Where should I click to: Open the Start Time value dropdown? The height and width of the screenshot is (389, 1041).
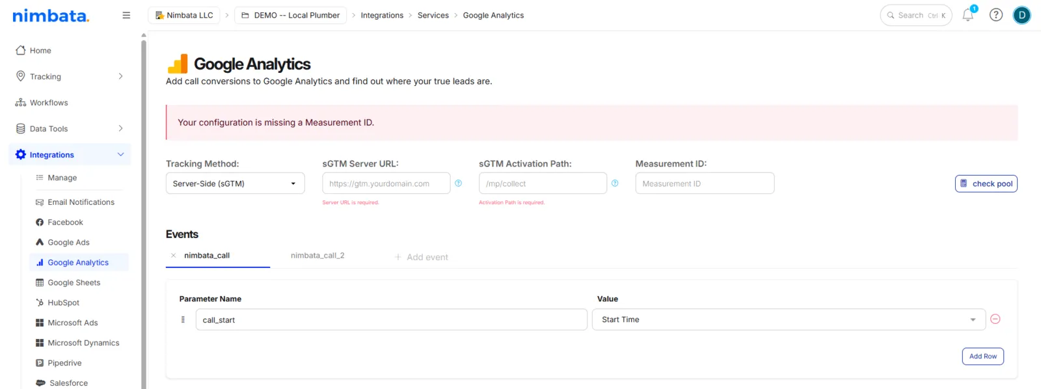(789, 319)
